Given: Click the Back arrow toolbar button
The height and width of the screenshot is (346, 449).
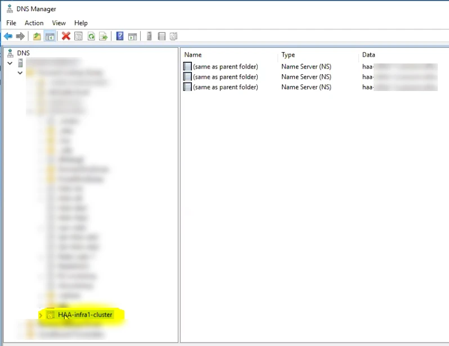Looking at the screenshot, I should pos(8,37).
